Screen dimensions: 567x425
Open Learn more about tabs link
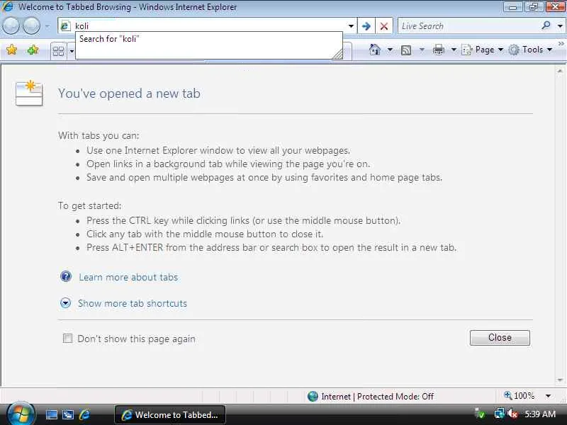[128, 277]
